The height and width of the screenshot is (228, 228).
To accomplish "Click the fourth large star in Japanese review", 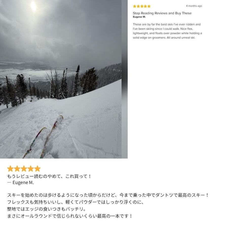I will click(x=31, y=169).
